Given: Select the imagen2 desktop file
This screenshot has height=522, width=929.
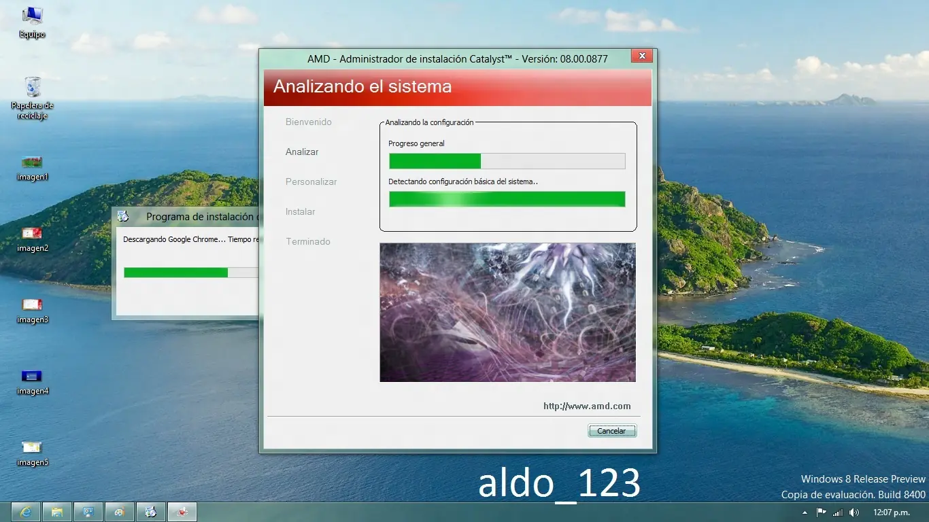Looking at the screenshot, I should coord(32,240).
